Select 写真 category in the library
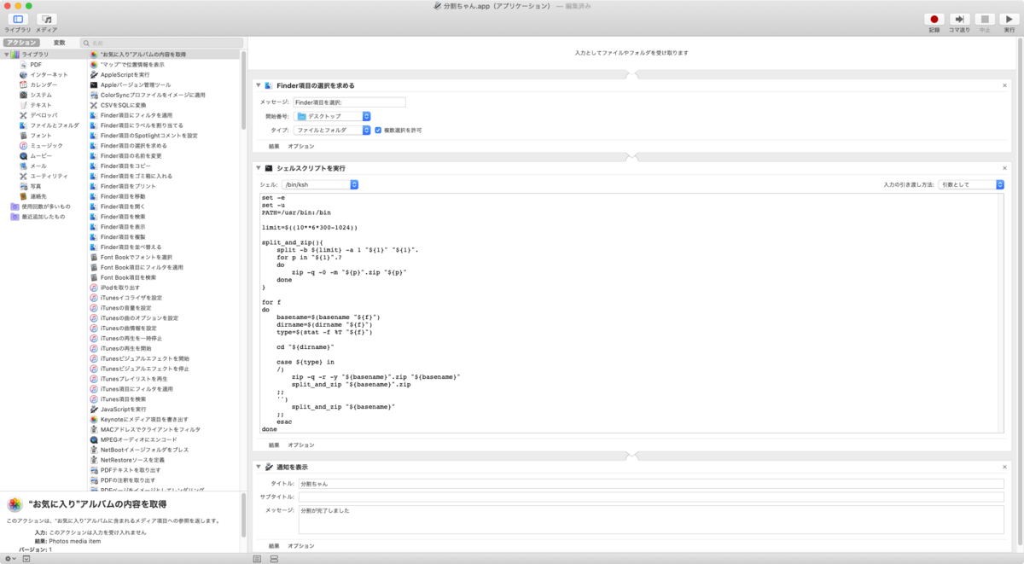The image size is (1024, 564). [36, 186]
